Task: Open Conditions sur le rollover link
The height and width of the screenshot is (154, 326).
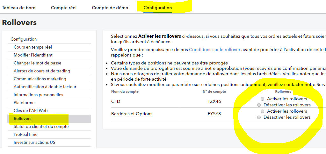Action: [214, 50]
